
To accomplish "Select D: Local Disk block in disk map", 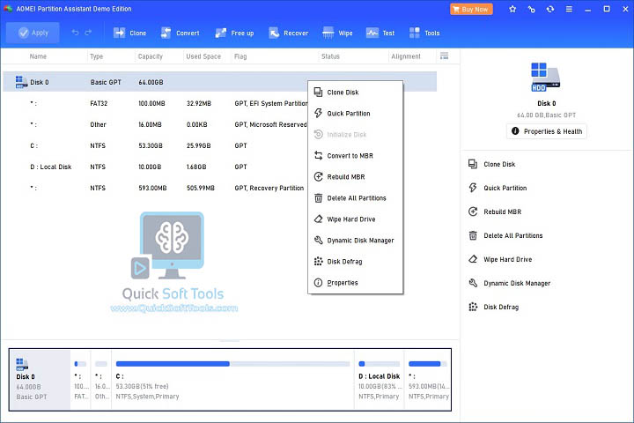I will [x=379, y=379].
